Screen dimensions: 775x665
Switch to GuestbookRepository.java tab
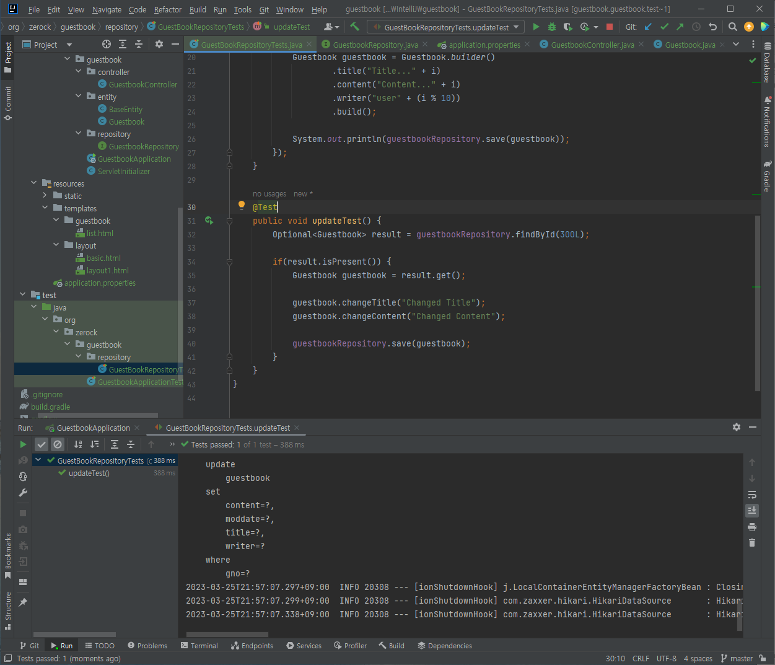click(x=375, y=45)
